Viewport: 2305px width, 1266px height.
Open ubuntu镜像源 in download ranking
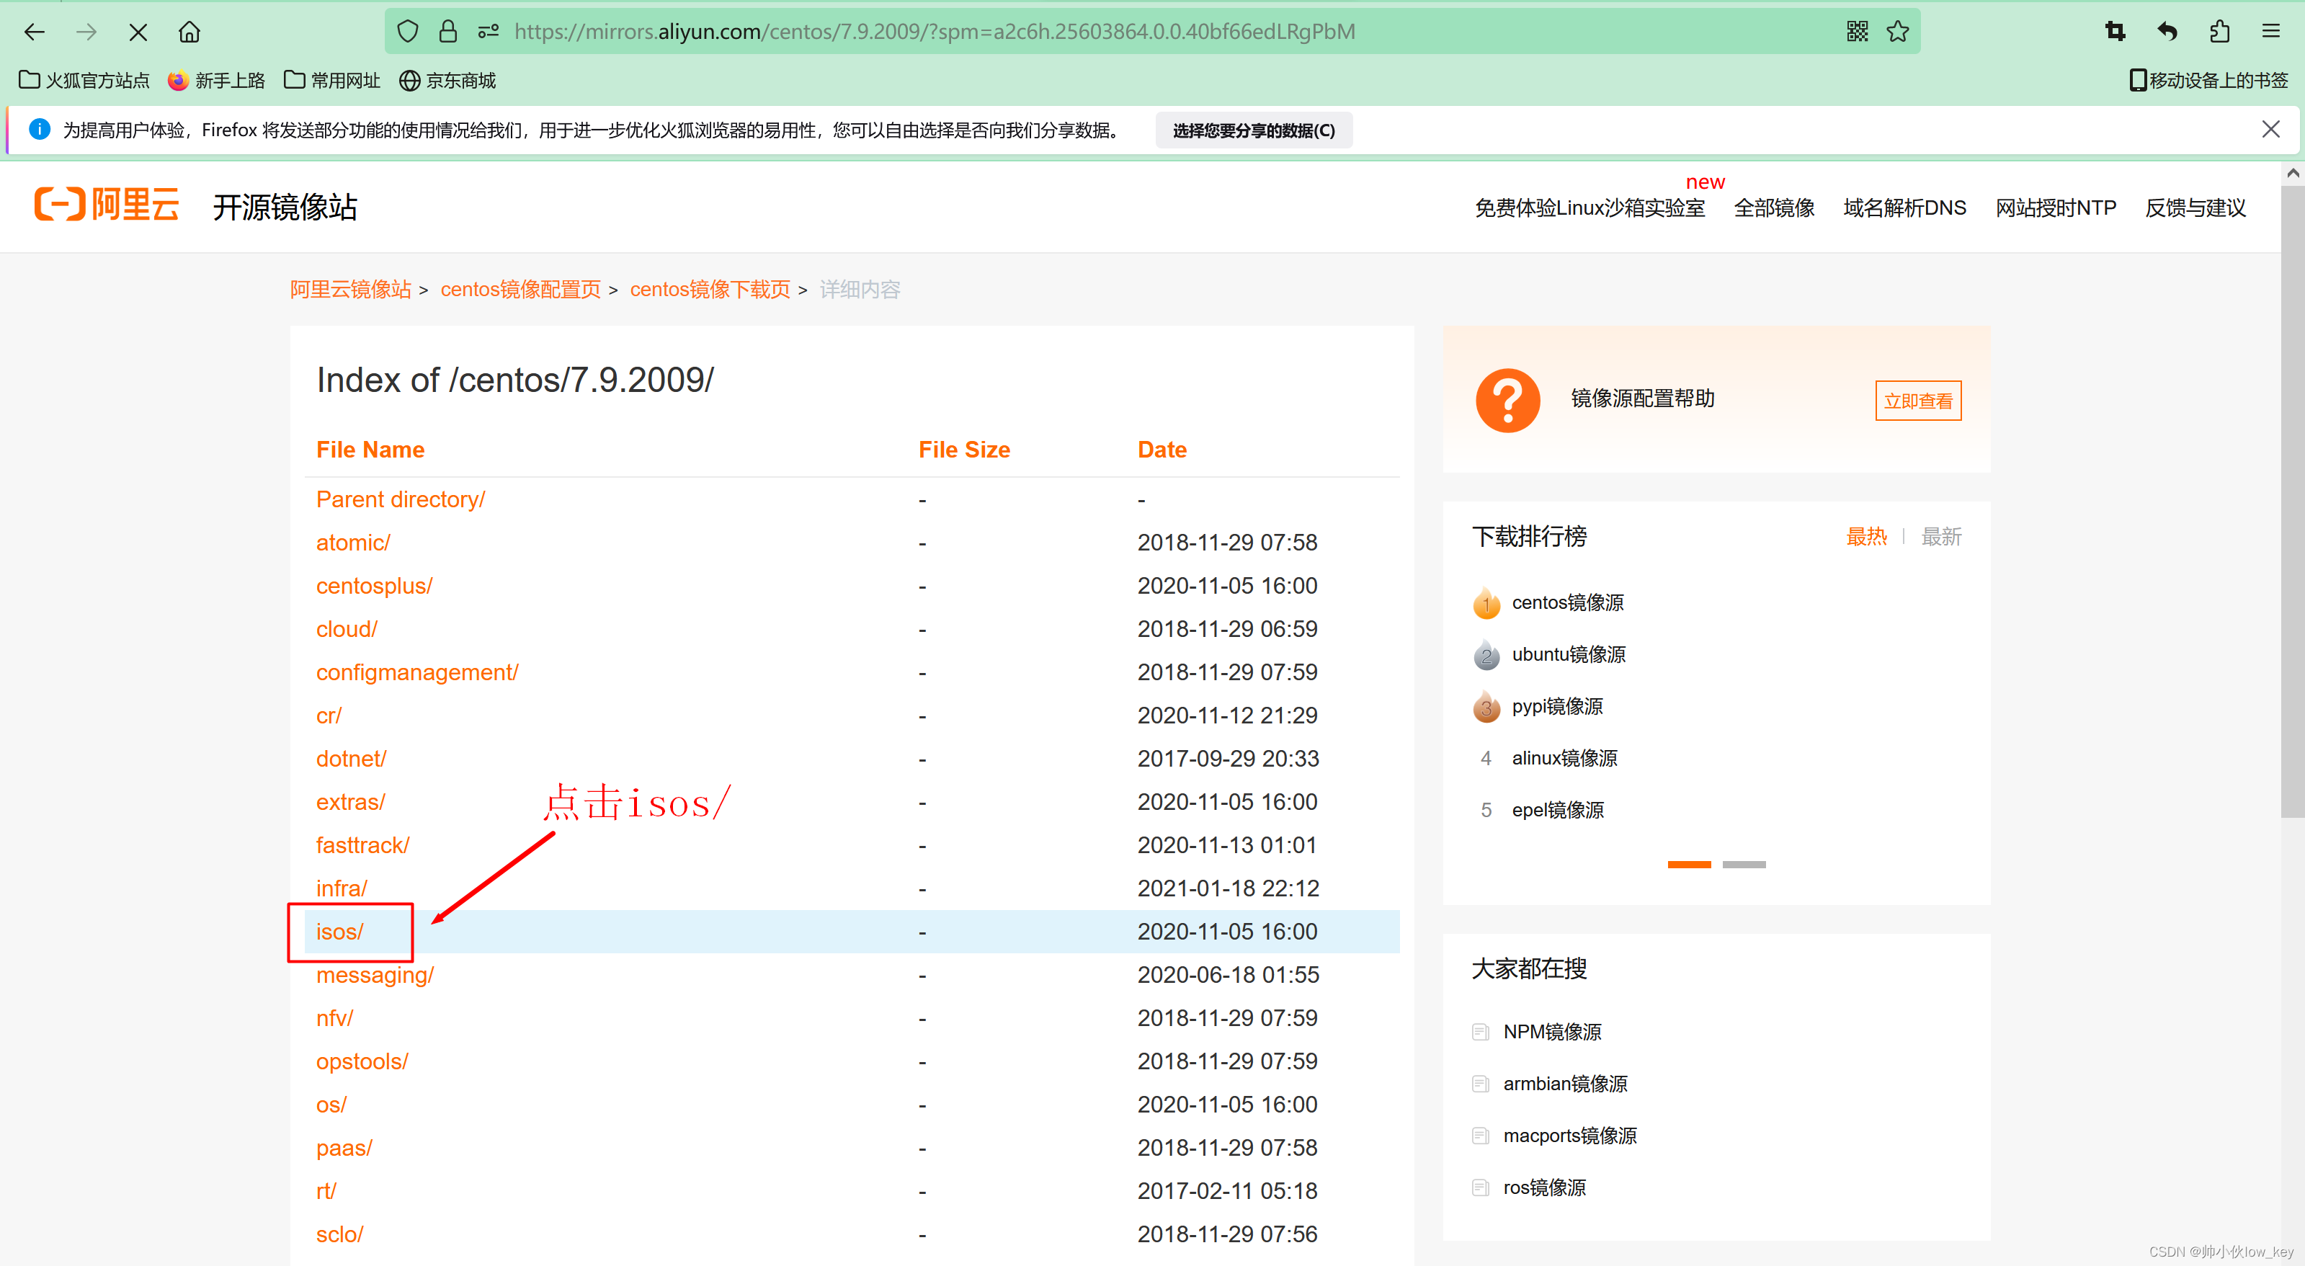(1569, 655)
